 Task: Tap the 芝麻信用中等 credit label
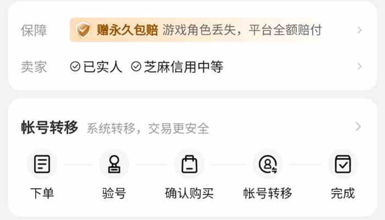click(x=184, y=67)
